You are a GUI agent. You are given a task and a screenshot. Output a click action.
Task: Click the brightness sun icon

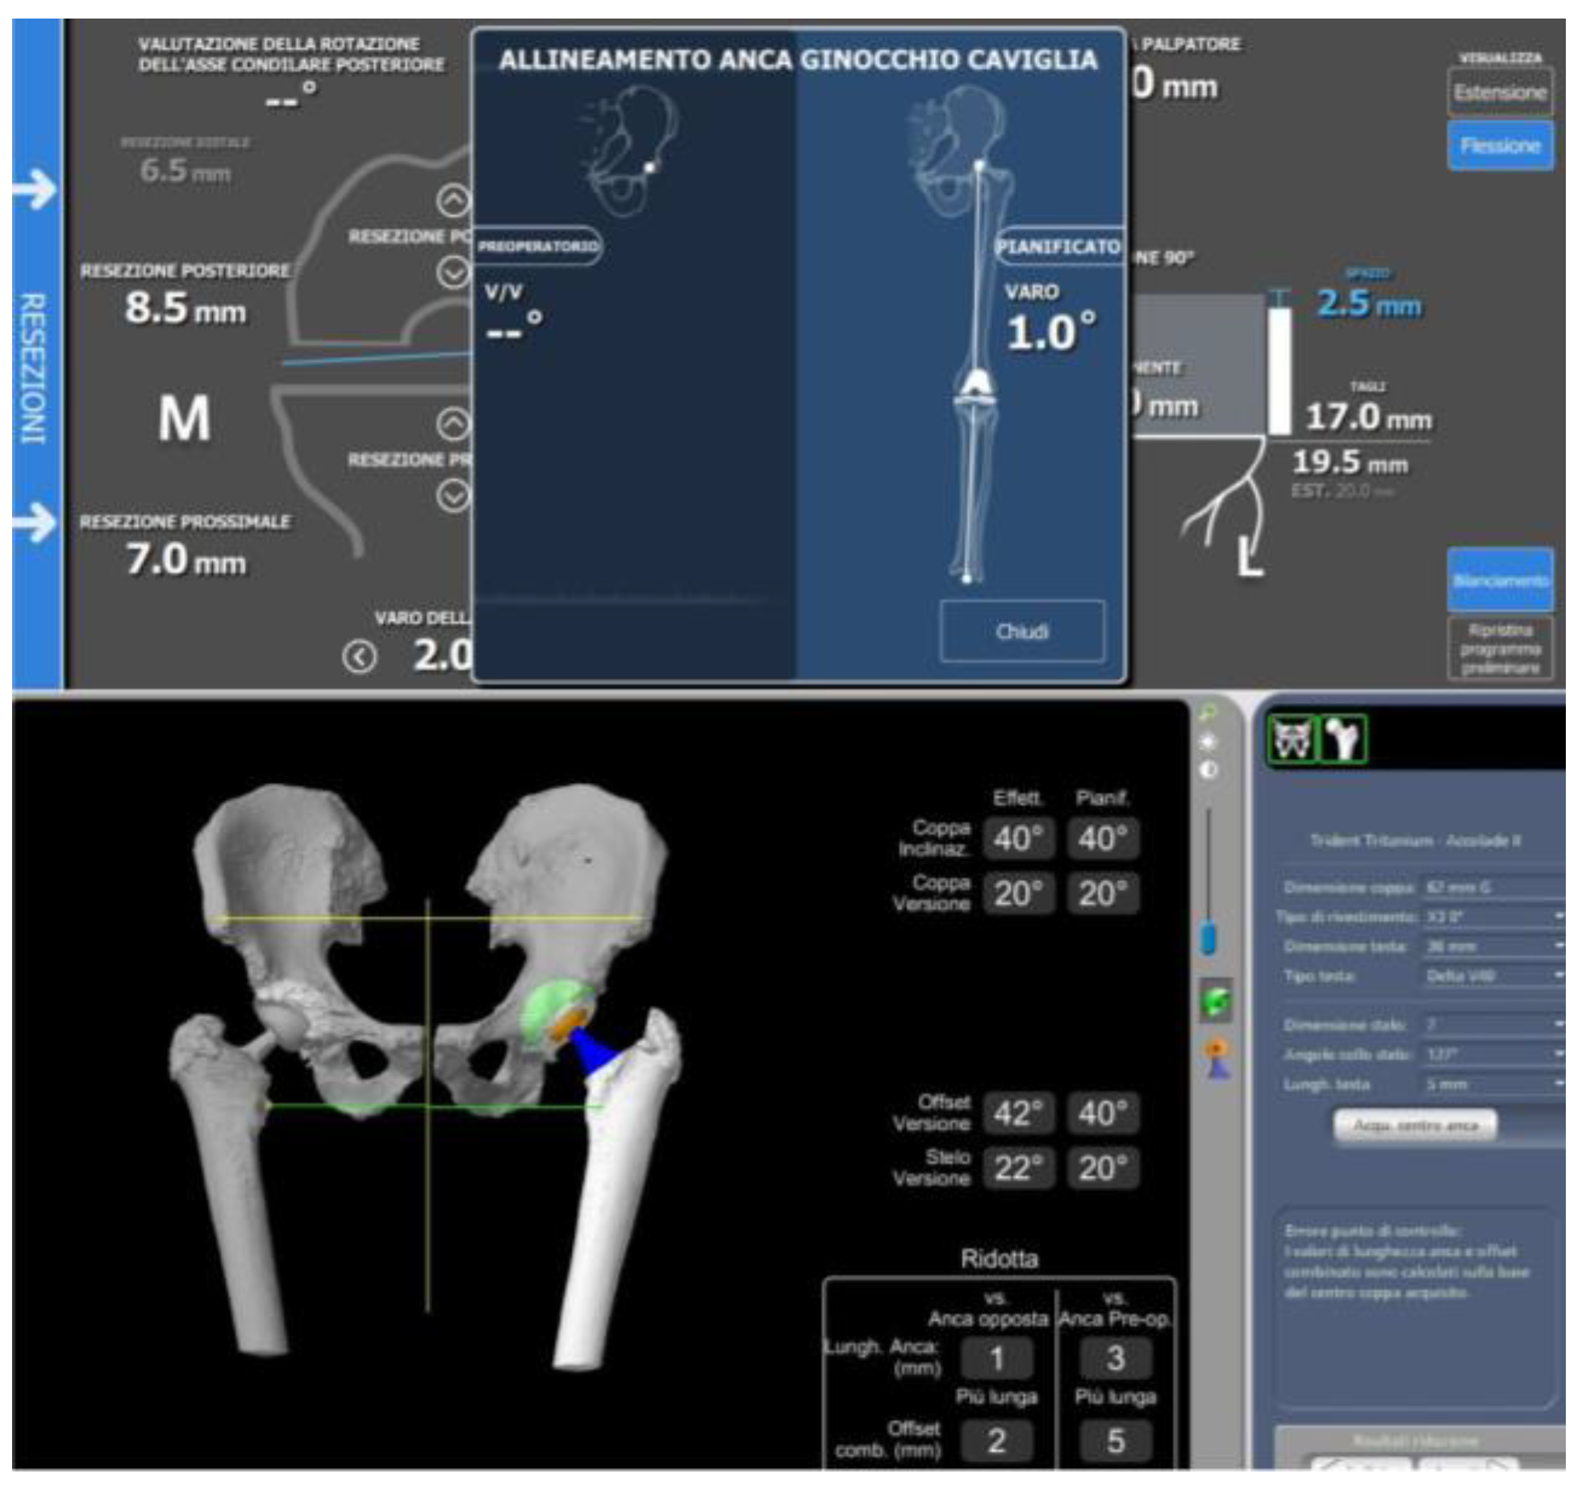point(1208,742)
